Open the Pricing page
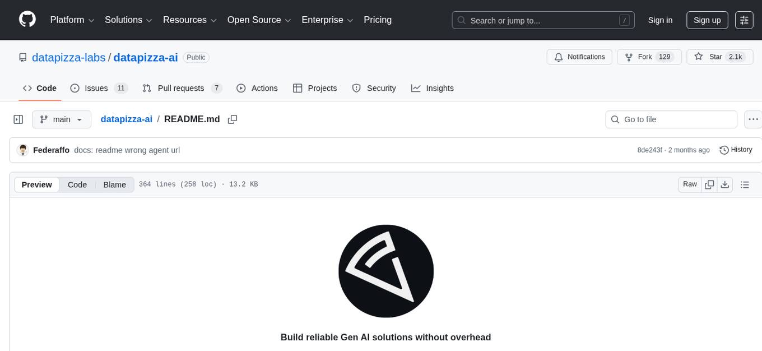Image resolution: width=762 pixels, height=351 pixels. pos(378,20)
